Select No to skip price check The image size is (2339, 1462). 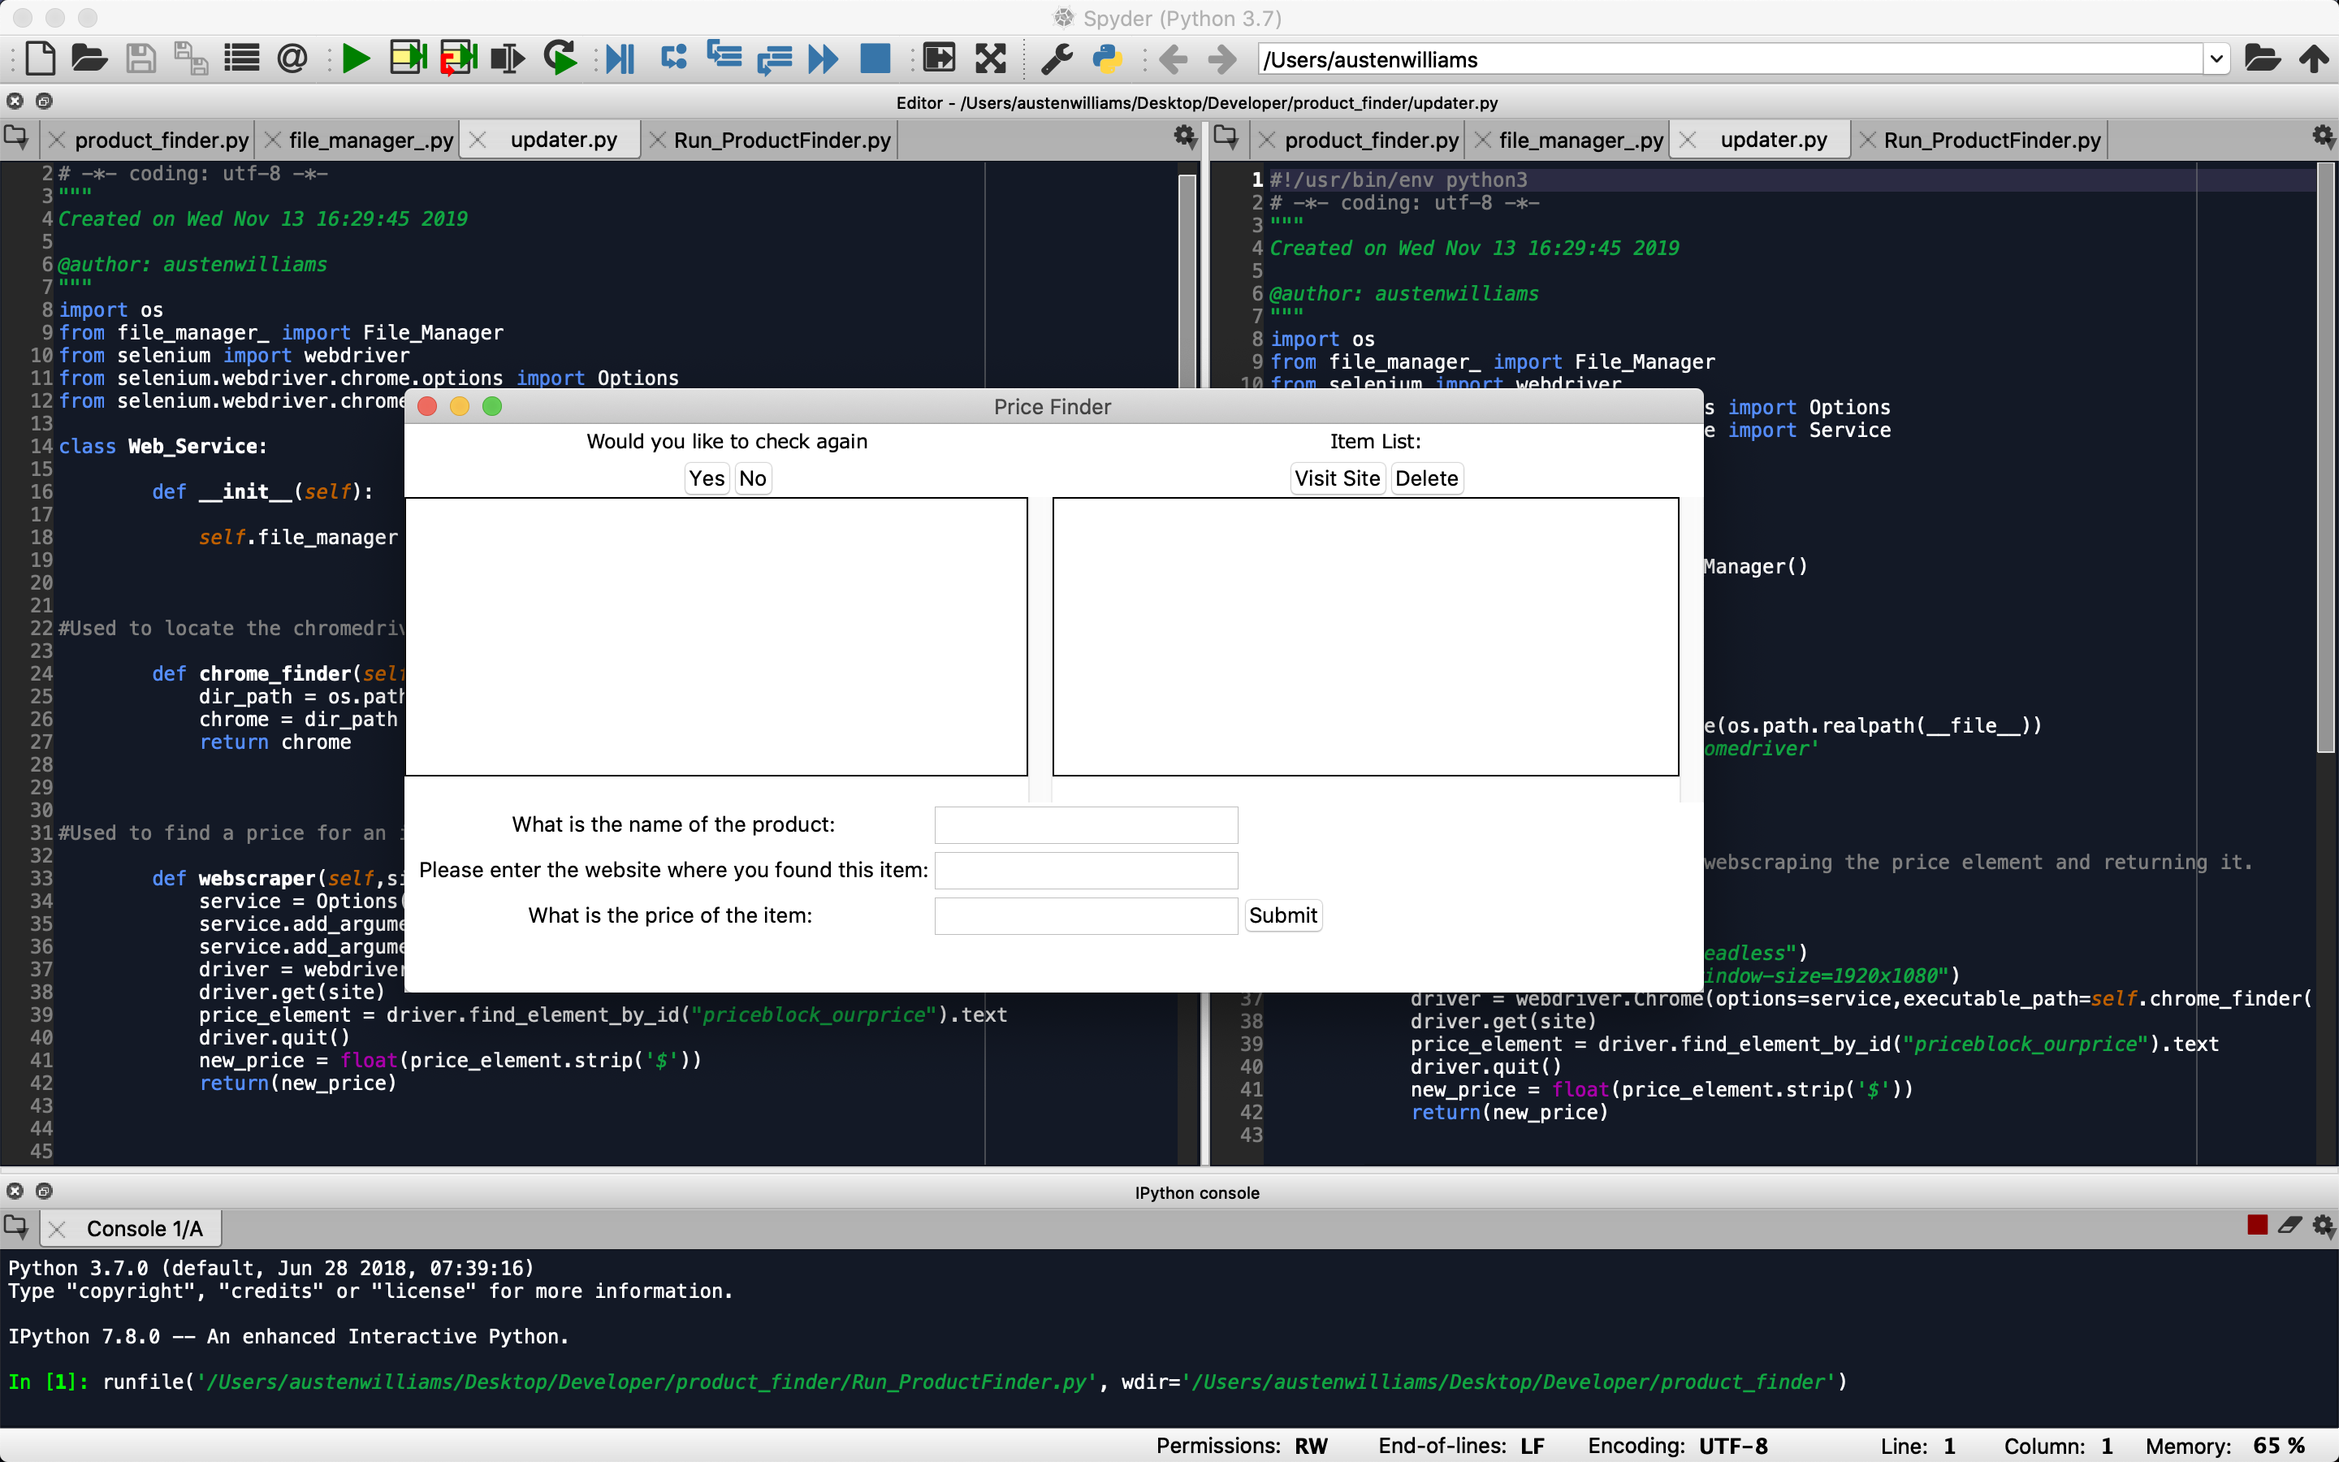pyautogui.click(x=753, y=477)
